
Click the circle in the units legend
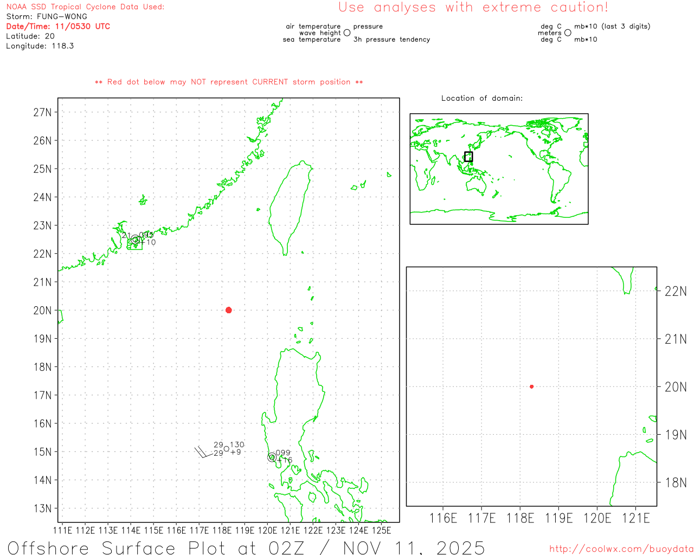pyautogui.click(x=568, y=33)
